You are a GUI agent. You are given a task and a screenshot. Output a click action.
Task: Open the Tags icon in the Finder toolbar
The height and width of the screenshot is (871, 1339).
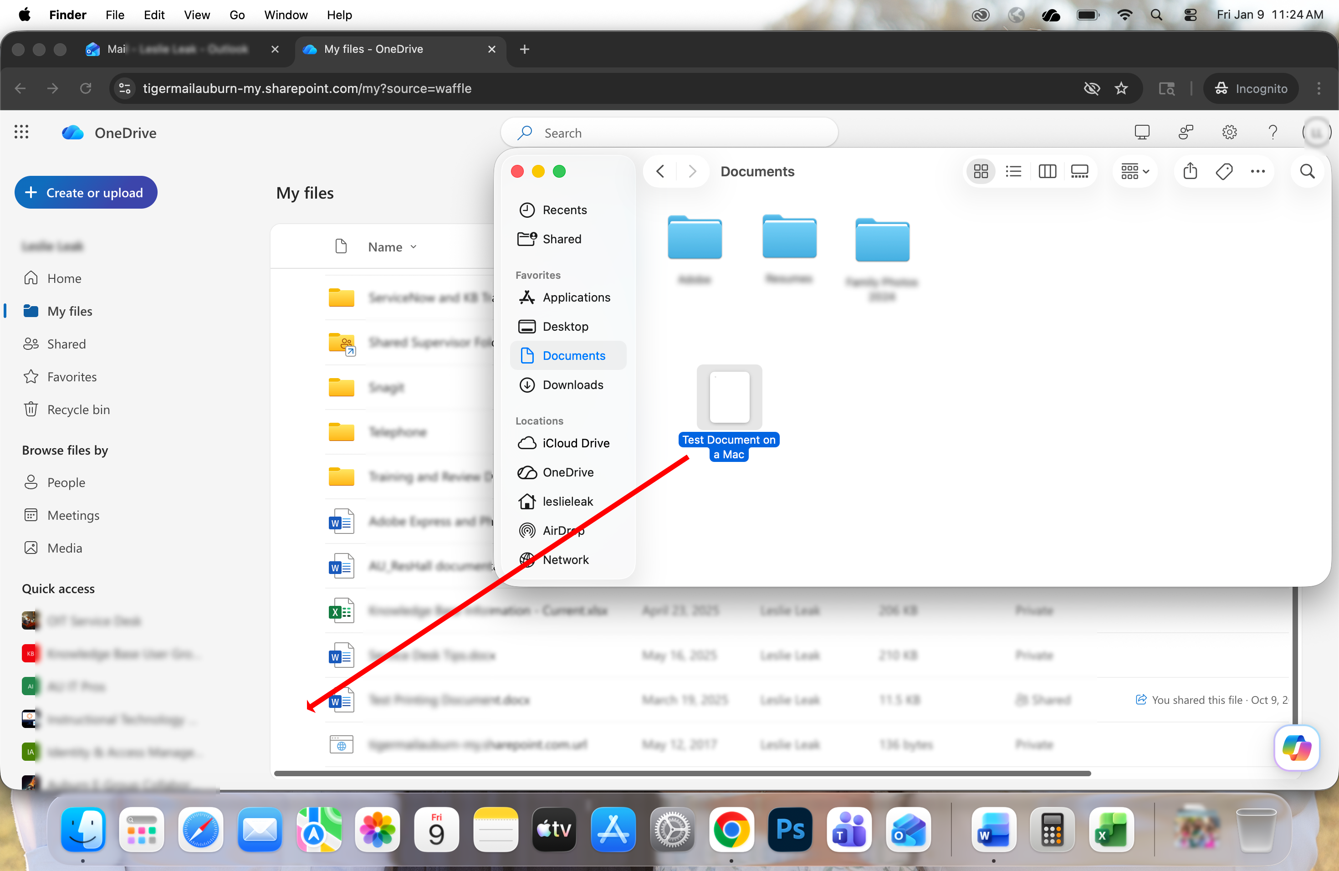1224,172
